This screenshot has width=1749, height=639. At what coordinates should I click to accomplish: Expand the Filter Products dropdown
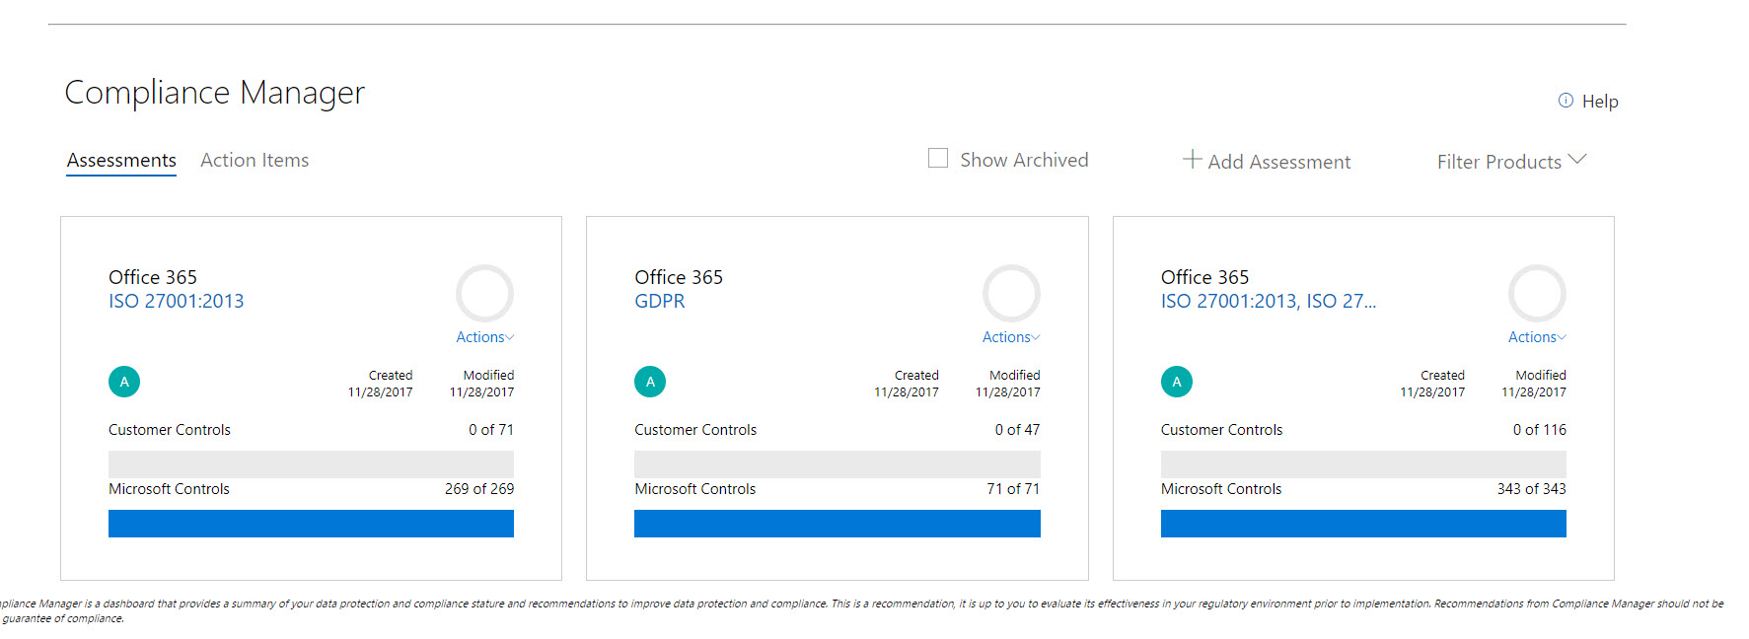click(1510, 162)
